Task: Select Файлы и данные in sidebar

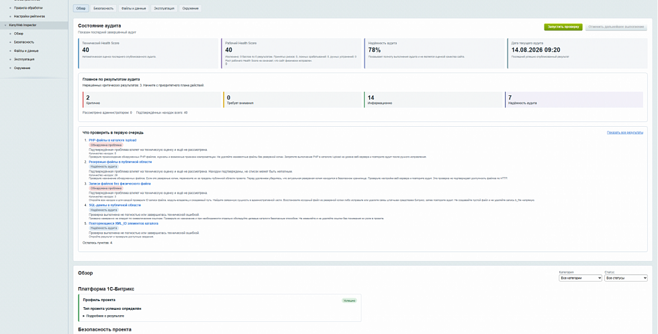Action: click(x=26, y=51)
